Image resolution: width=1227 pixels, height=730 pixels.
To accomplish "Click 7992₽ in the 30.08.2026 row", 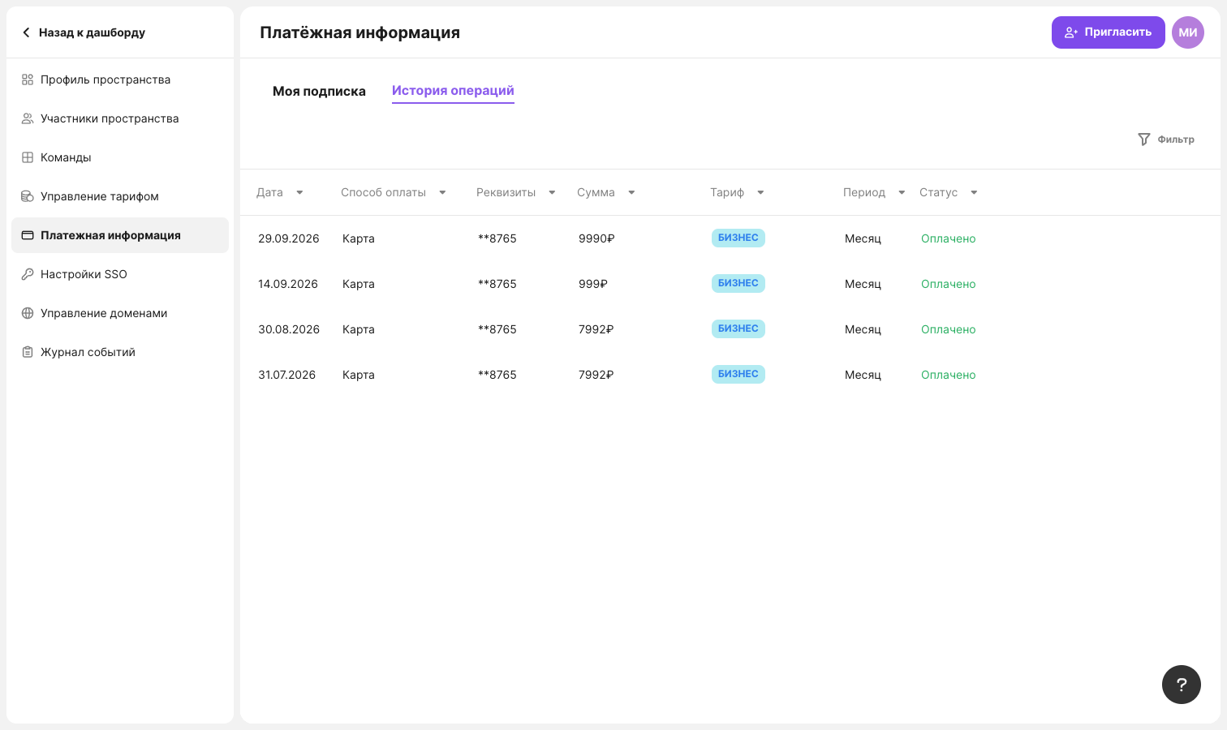I will coord(596,329).
